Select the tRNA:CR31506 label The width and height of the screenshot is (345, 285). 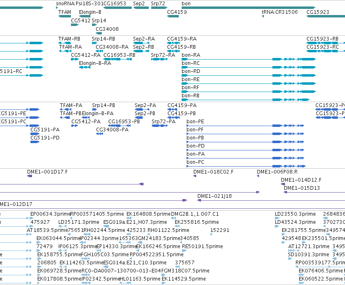tap(280, 12)
